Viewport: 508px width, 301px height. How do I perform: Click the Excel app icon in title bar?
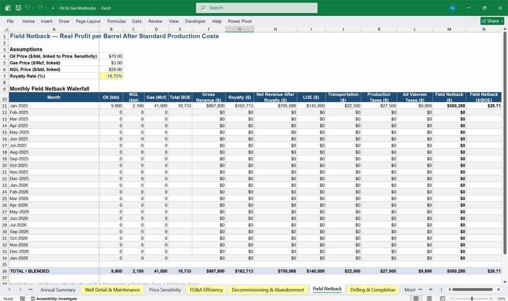click(8, 8)
